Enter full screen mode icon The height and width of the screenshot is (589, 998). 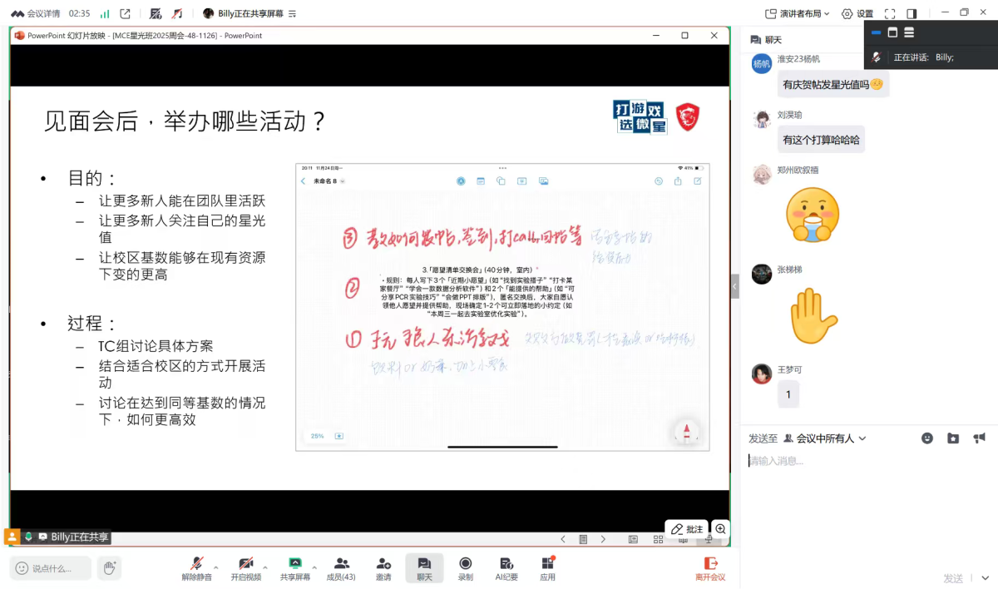point(890,13)
